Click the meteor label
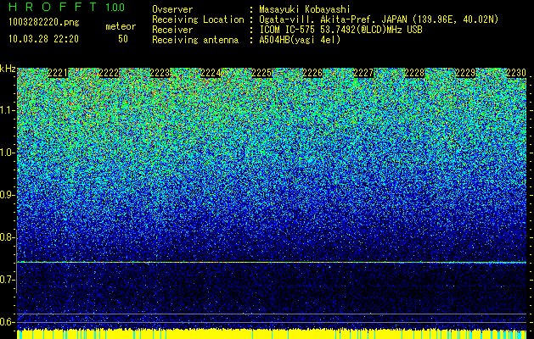This screenshot has height=339, width=534. click(x=121, y=26)
